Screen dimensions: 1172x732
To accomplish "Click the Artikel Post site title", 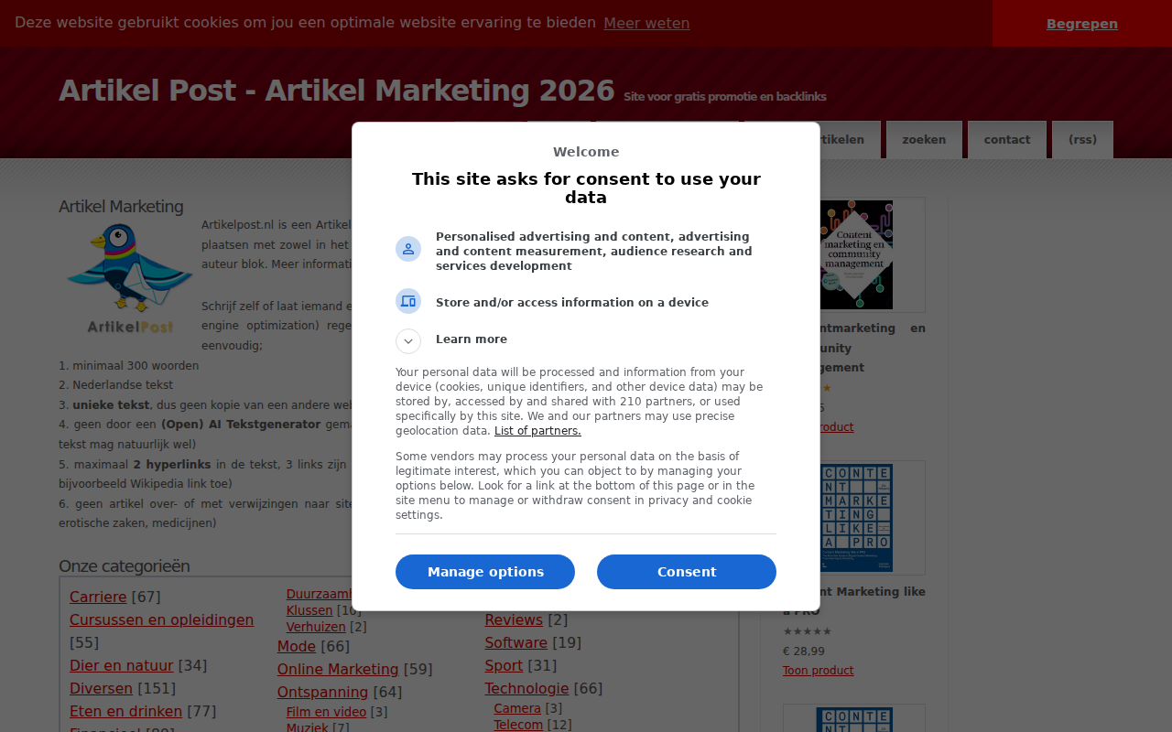I will [x=336, y=91].
